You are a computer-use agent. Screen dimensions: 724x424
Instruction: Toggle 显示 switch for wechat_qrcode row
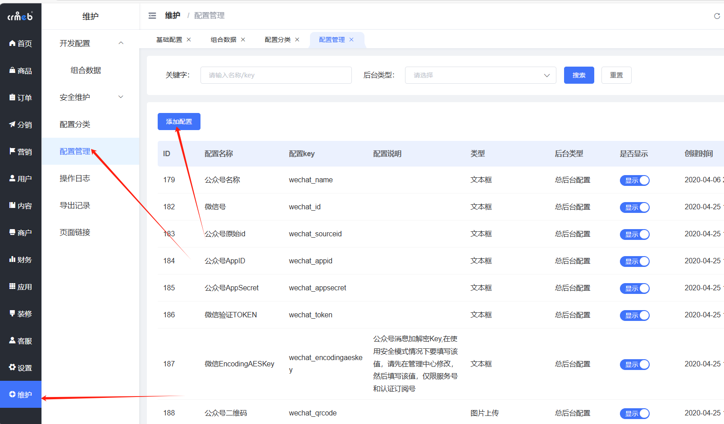(634, 414)
